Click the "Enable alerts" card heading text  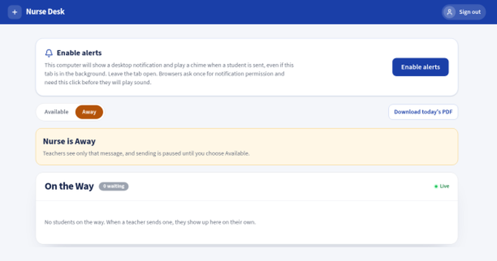[x=79, y=53]
